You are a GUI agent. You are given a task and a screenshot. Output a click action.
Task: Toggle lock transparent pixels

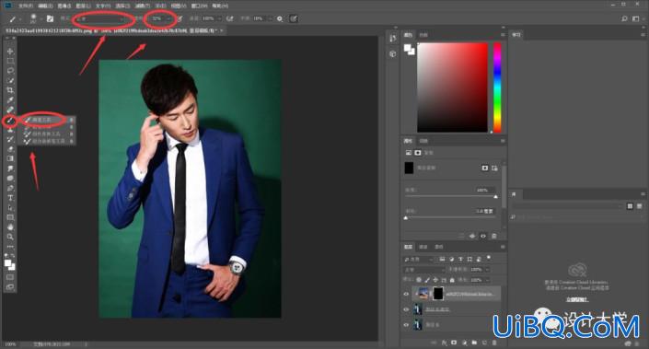(x=419, y=280)
